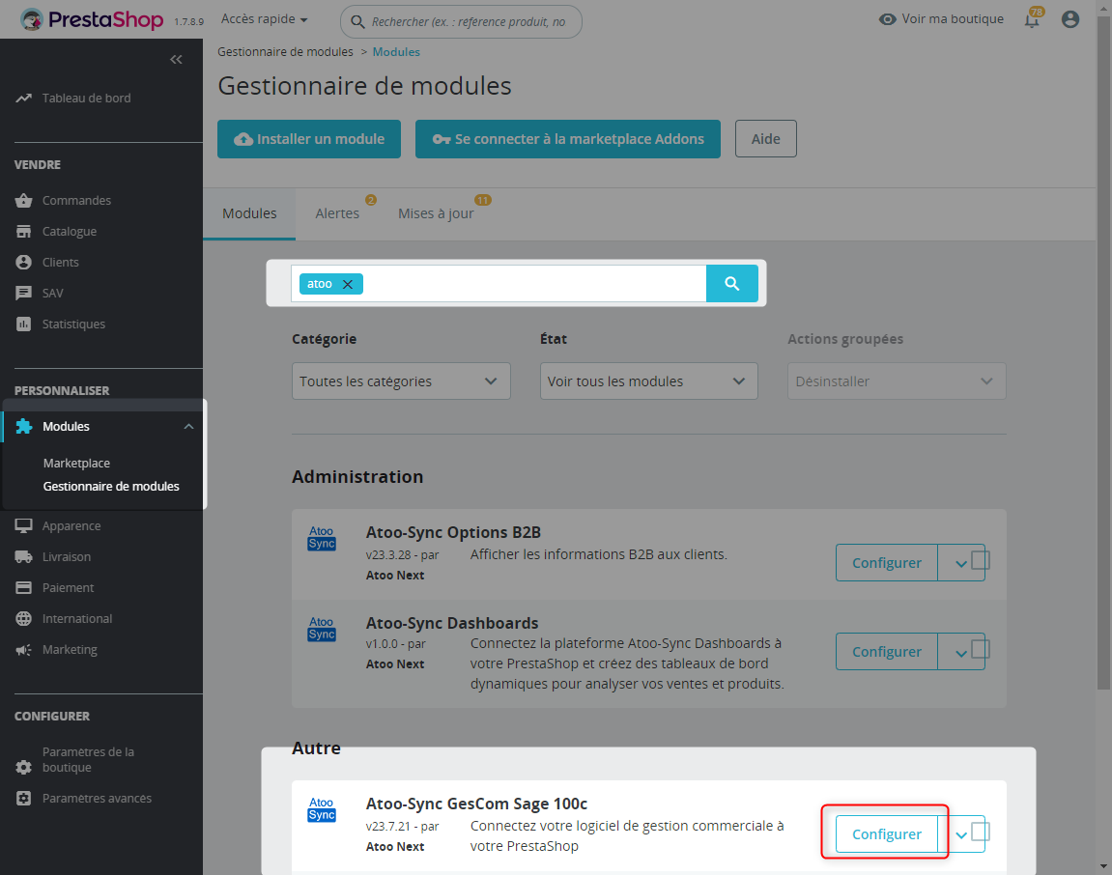Tick the Atoo-Sync Options B2B checkbox

(x=980, y=560)
